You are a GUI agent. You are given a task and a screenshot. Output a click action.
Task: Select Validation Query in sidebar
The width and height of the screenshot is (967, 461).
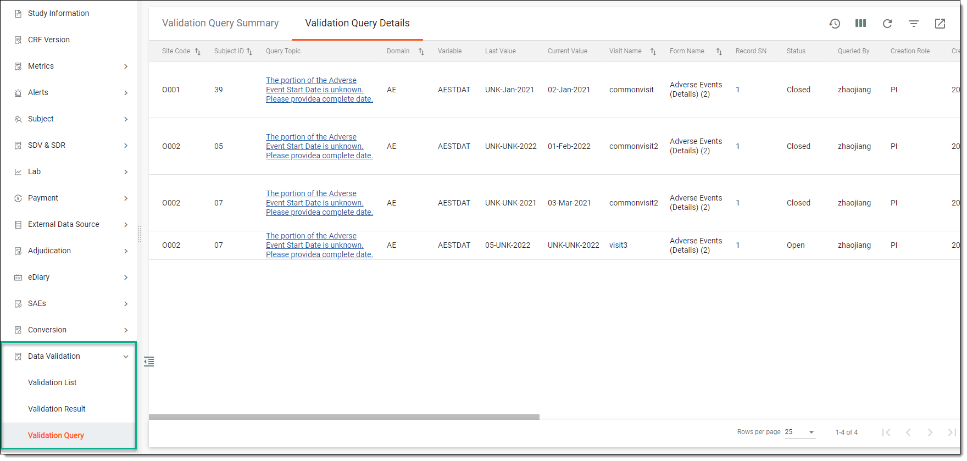(56, 435)
